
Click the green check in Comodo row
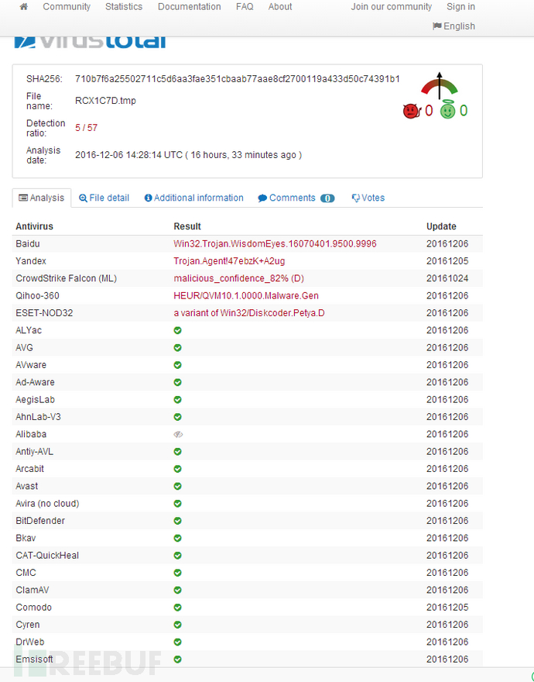point(178,607)
